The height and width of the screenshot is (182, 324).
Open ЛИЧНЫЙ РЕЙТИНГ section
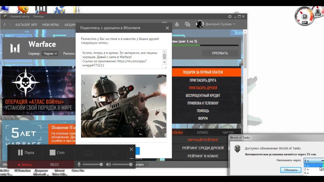point(203,140)
